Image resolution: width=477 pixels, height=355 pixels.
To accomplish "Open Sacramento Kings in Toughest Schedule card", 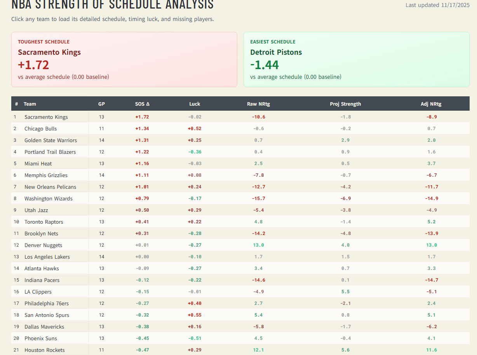I will tap(49, 52).
